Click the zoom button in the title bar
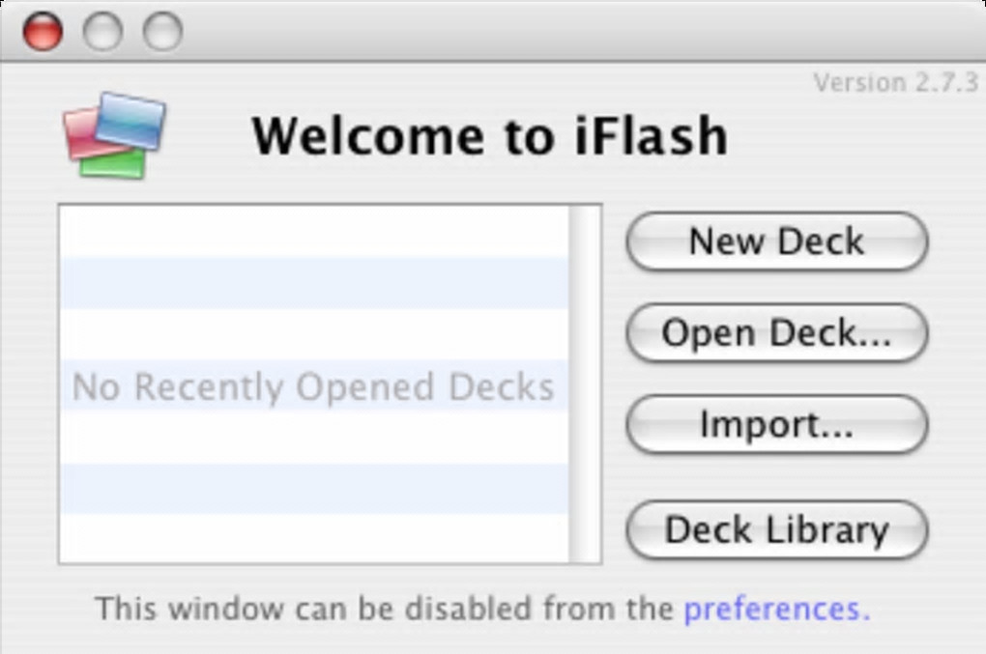The image size is (986, 654). pos(162,32)
